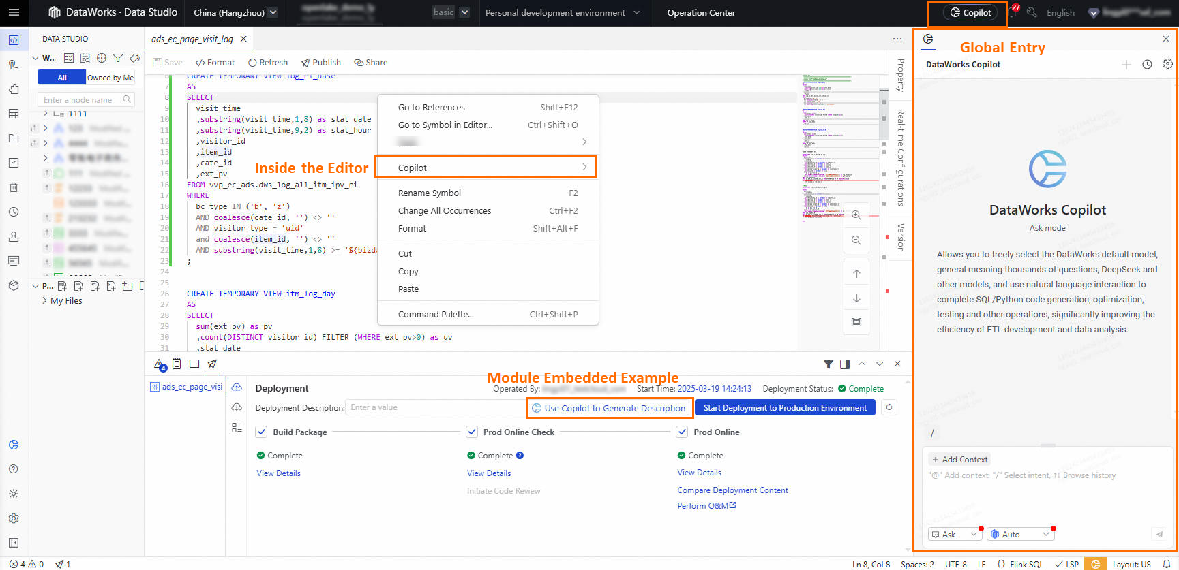
Task: Open the Compare Deployment Content link
Action: (x=732, y=490)
